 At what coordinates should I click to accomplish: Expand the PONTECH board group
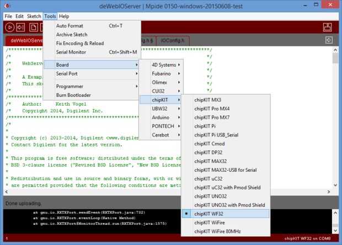coord(161,126)
